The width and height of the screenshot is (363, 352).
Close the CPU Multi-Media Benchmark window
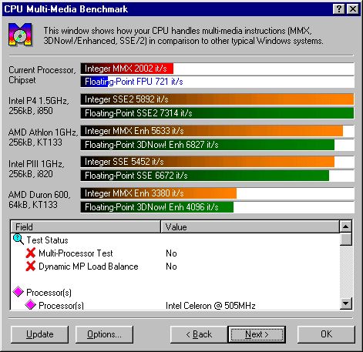353,9
